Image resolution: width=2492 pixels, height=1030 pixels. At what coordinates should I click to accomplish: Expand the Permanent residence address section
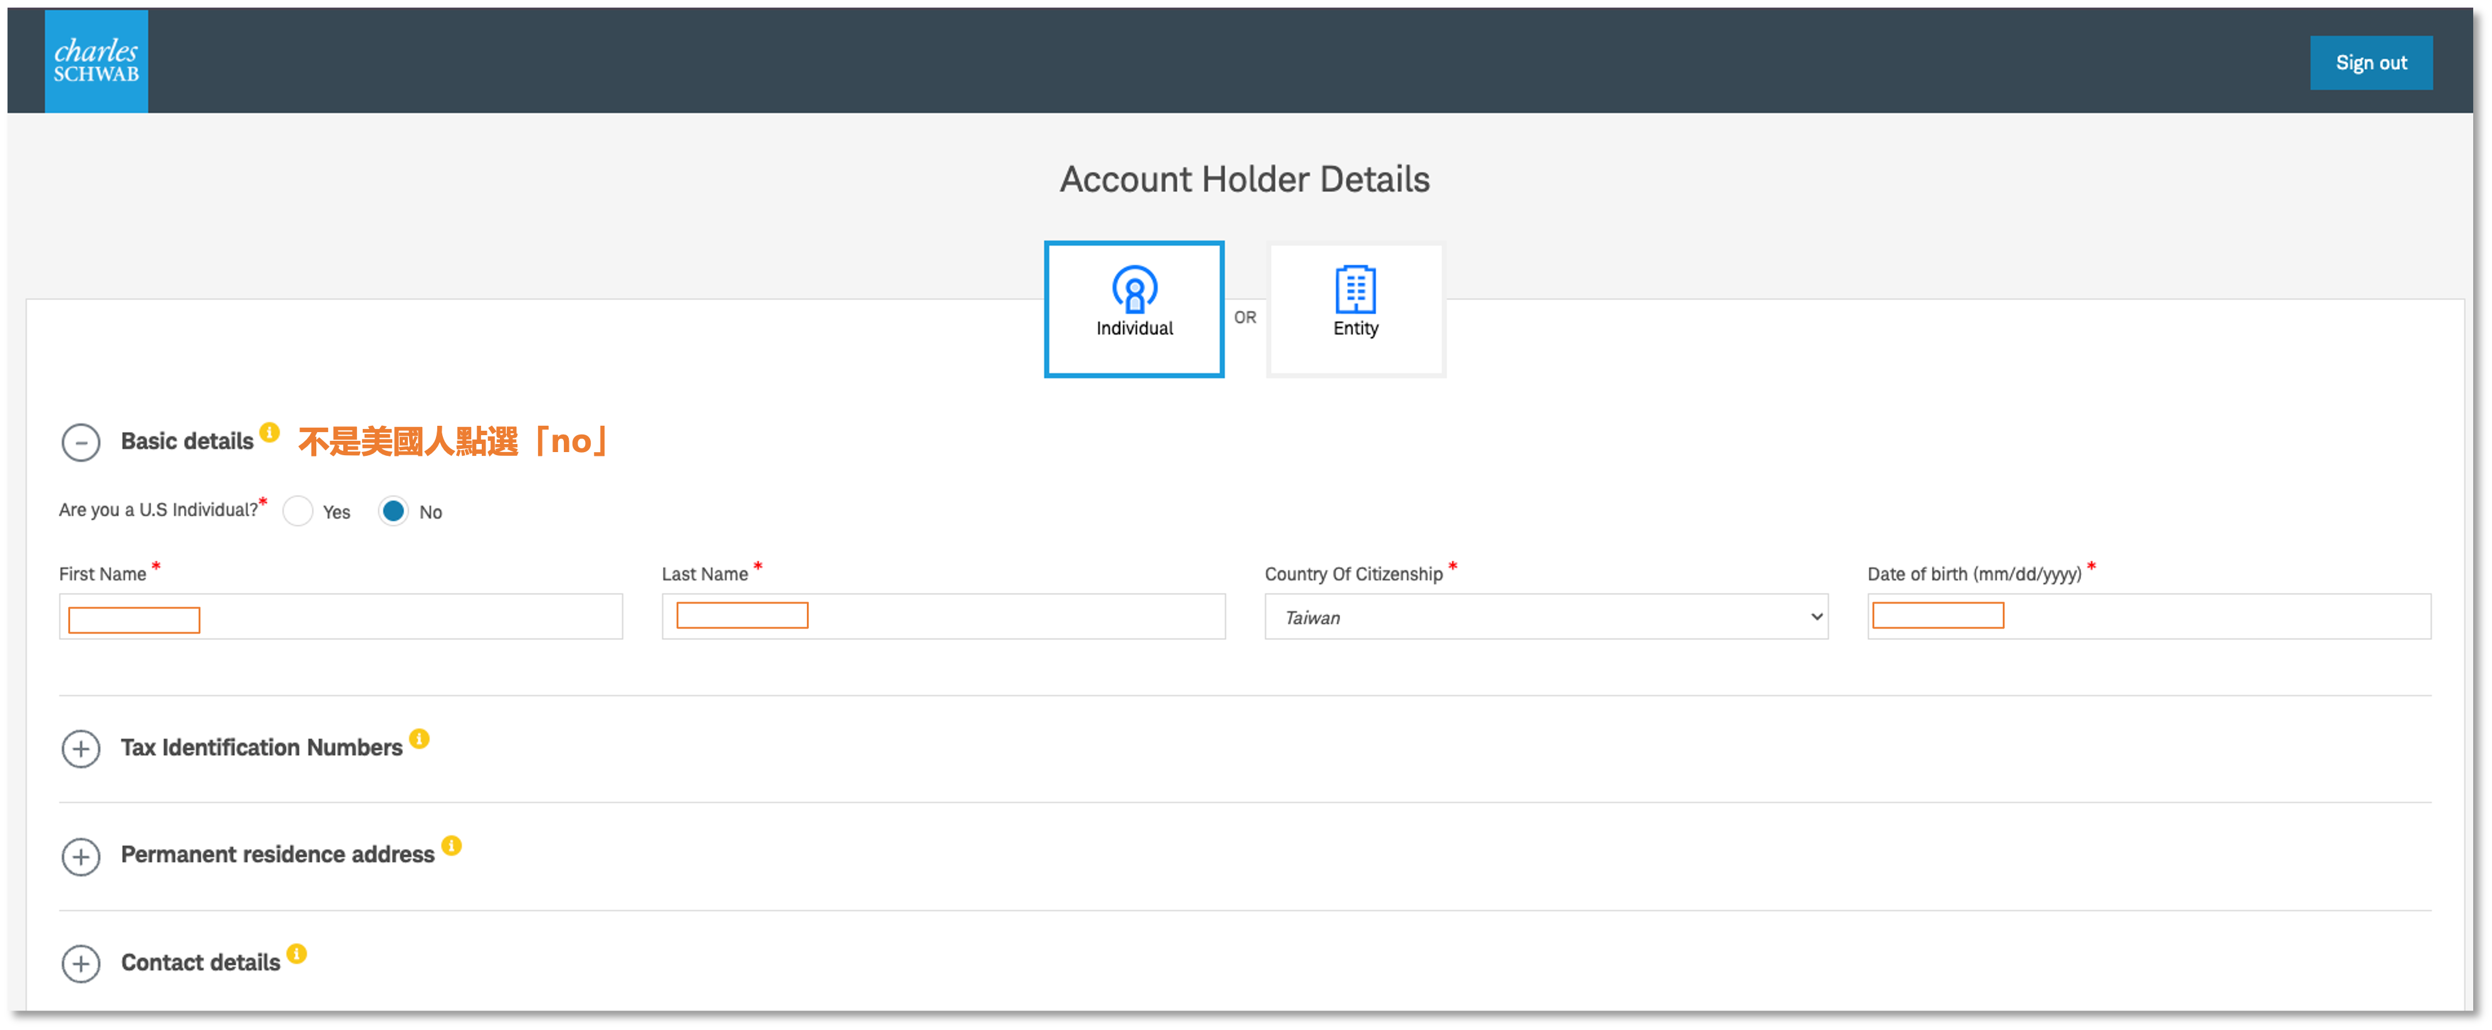pos(81,856)
